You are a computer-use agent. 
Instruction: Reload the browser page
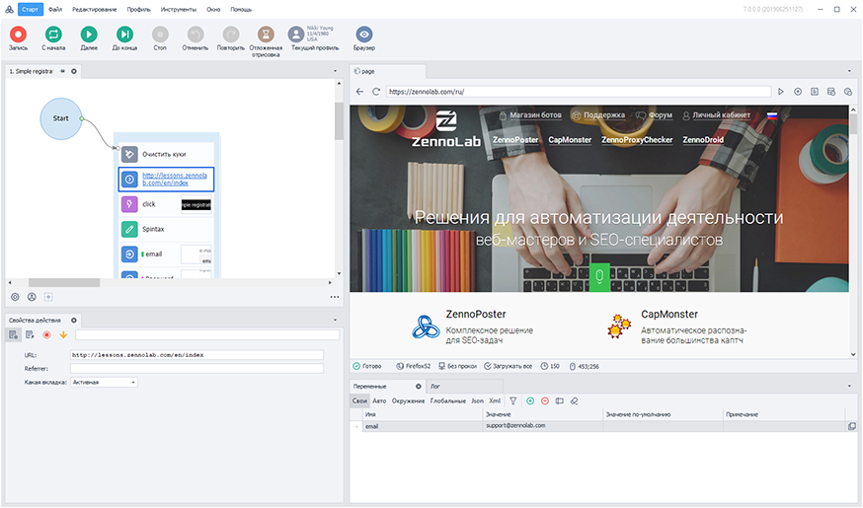coord(376,92)
